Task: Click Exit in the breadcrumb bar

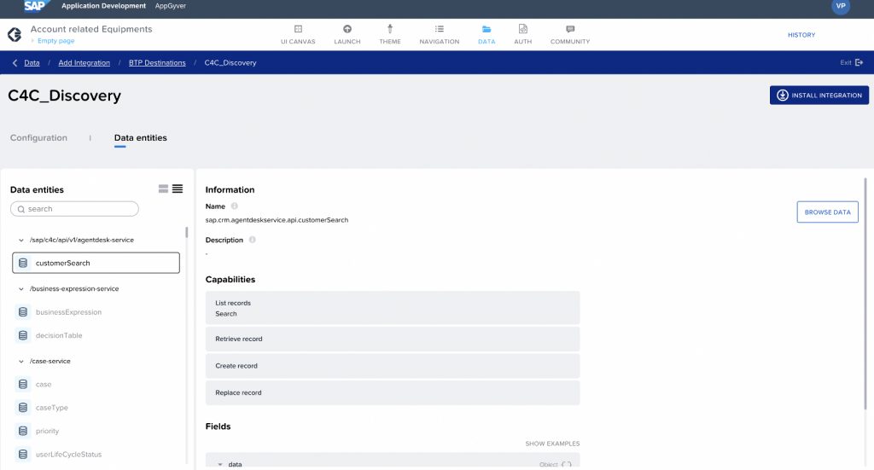Action: [852, 62]
